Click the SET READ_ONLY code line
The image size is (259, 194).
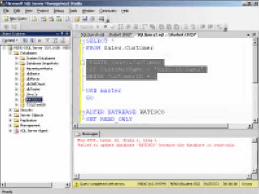pyautogui.click(x=109, y=119)
